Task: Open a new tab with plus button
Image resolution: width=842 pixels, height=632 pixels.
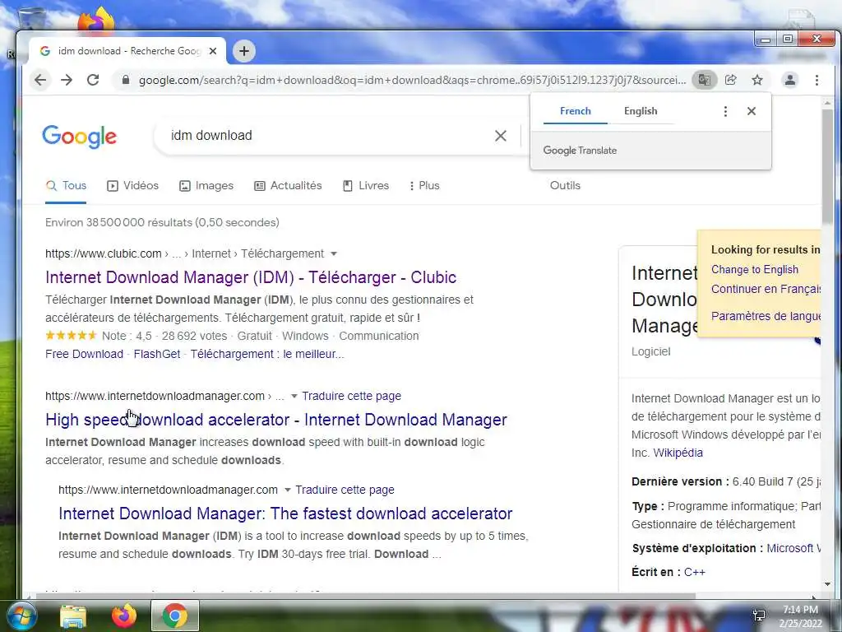Action: (x=244, y=51)
